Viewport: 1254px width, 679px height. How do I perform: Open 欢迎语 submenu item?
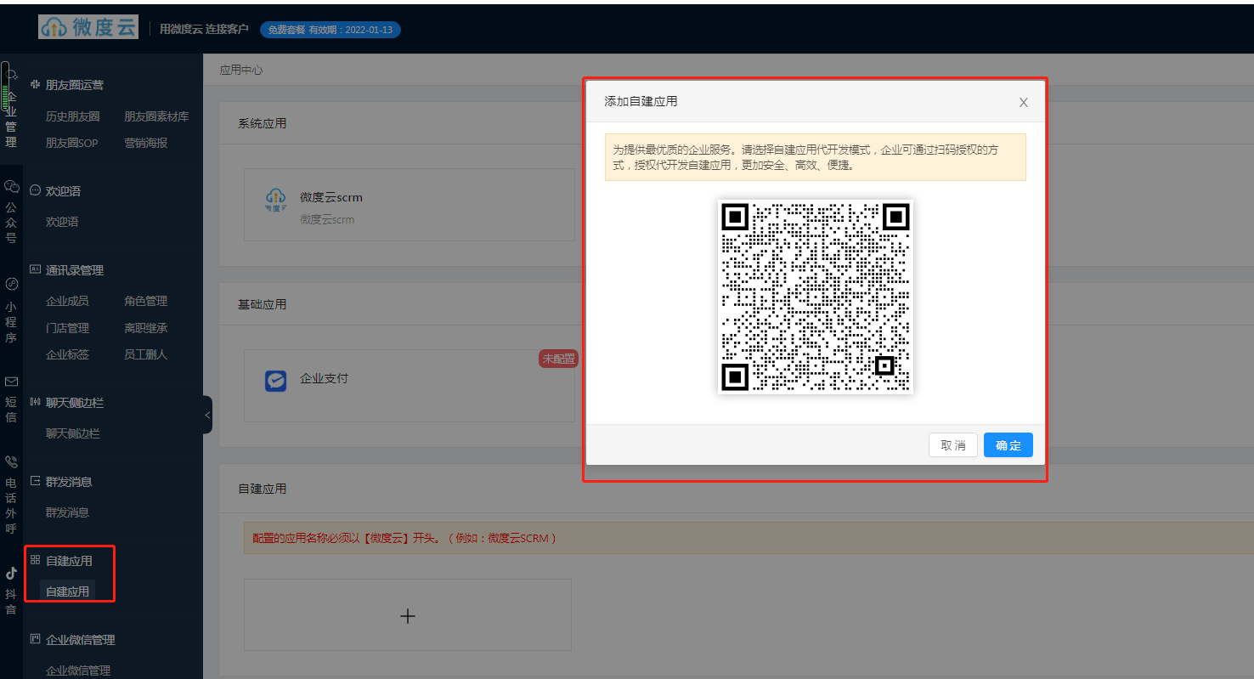[x=62, y=222]
